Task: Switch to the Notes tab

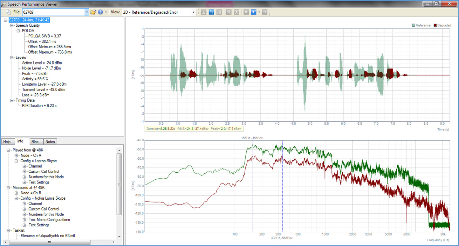Action: (x=50, y=142)
